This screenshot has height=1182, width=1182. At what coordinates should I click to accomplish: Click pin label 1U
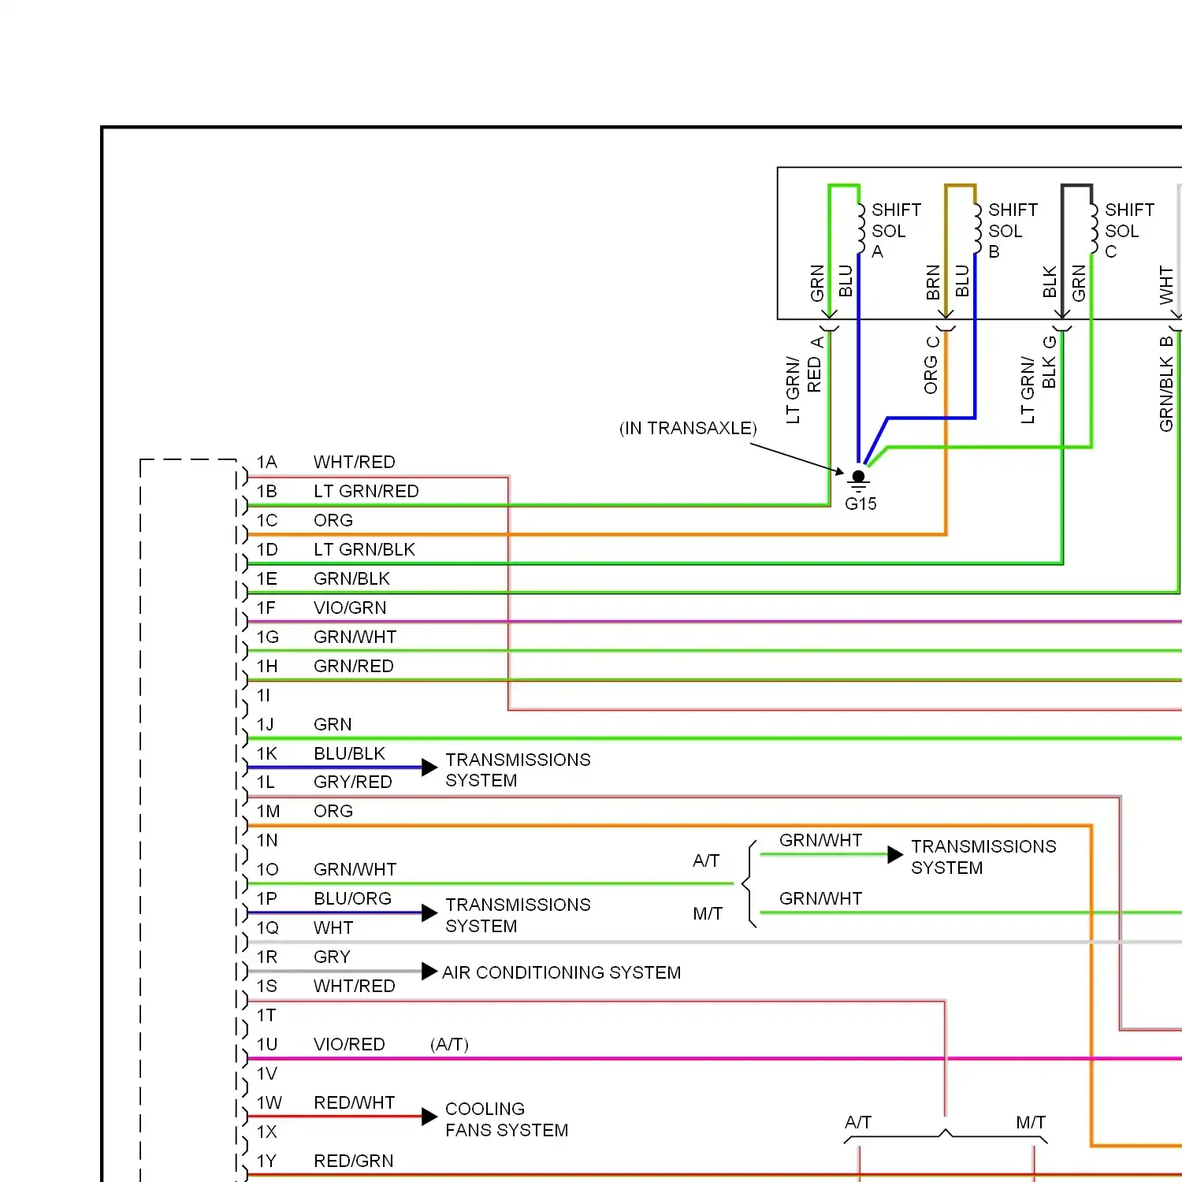point(267,1045)
